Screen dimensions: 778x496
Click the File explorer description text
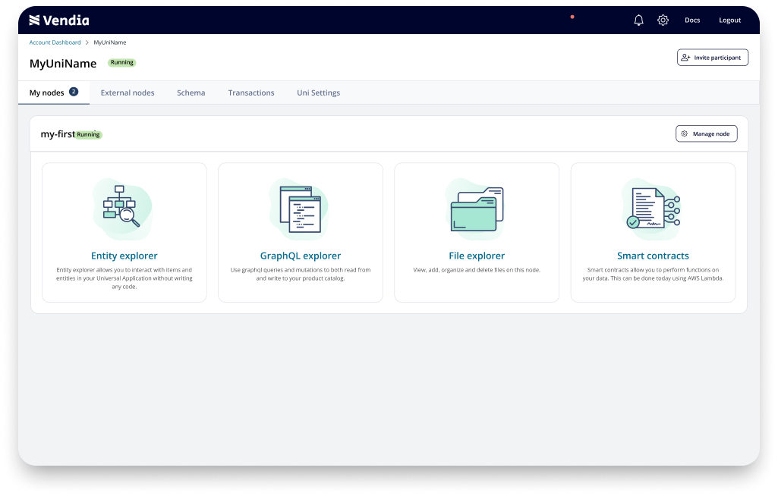(x=477, y=270)
